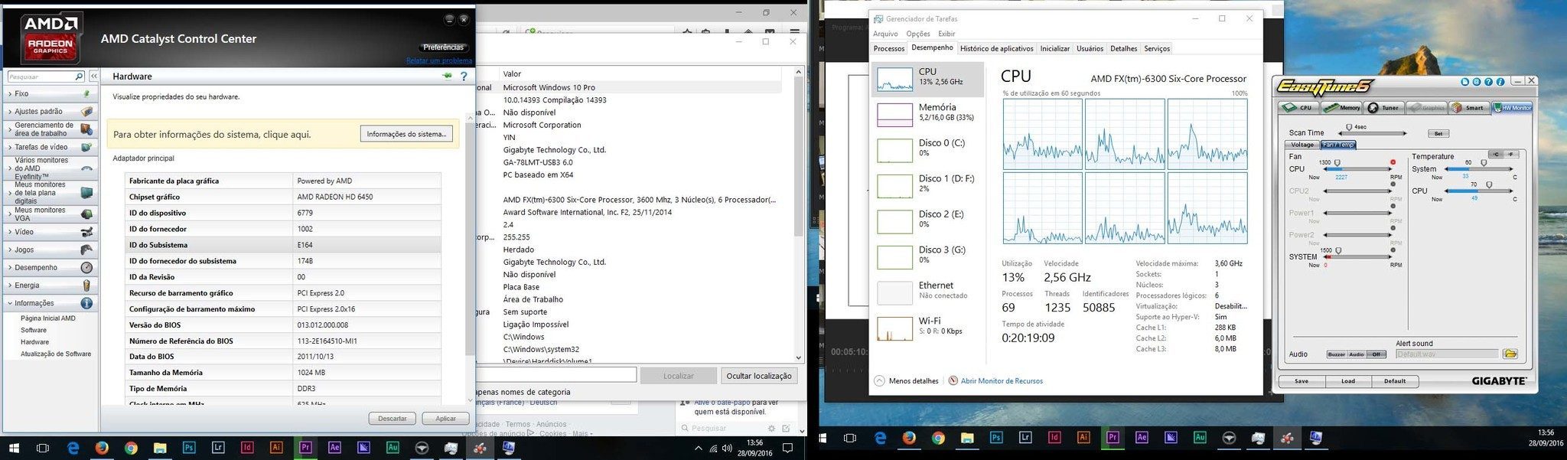Open Monitor de Recursos icon link
The image size is (1567, 460).
[x=953, y=380]
